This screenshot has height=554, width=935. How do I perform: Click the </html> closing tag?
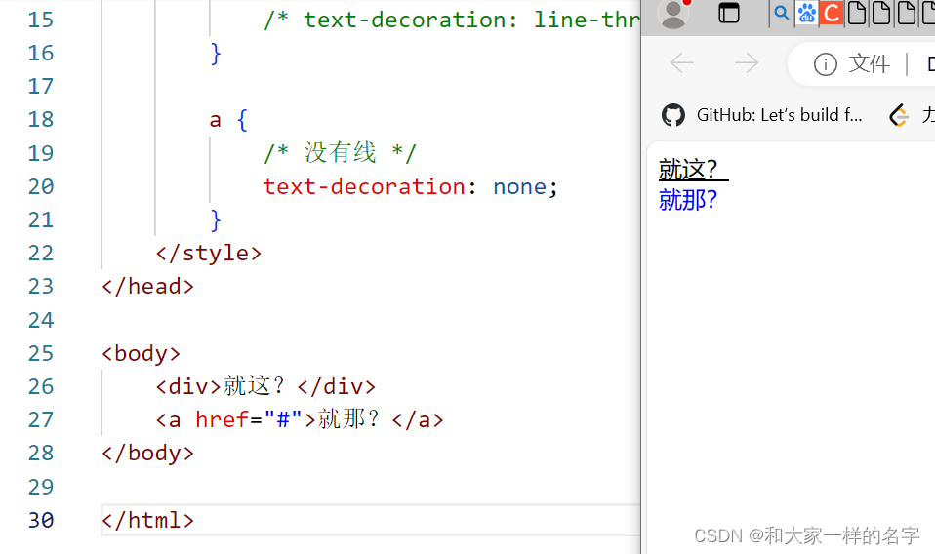pyautogui.click(x=147, y=520)
